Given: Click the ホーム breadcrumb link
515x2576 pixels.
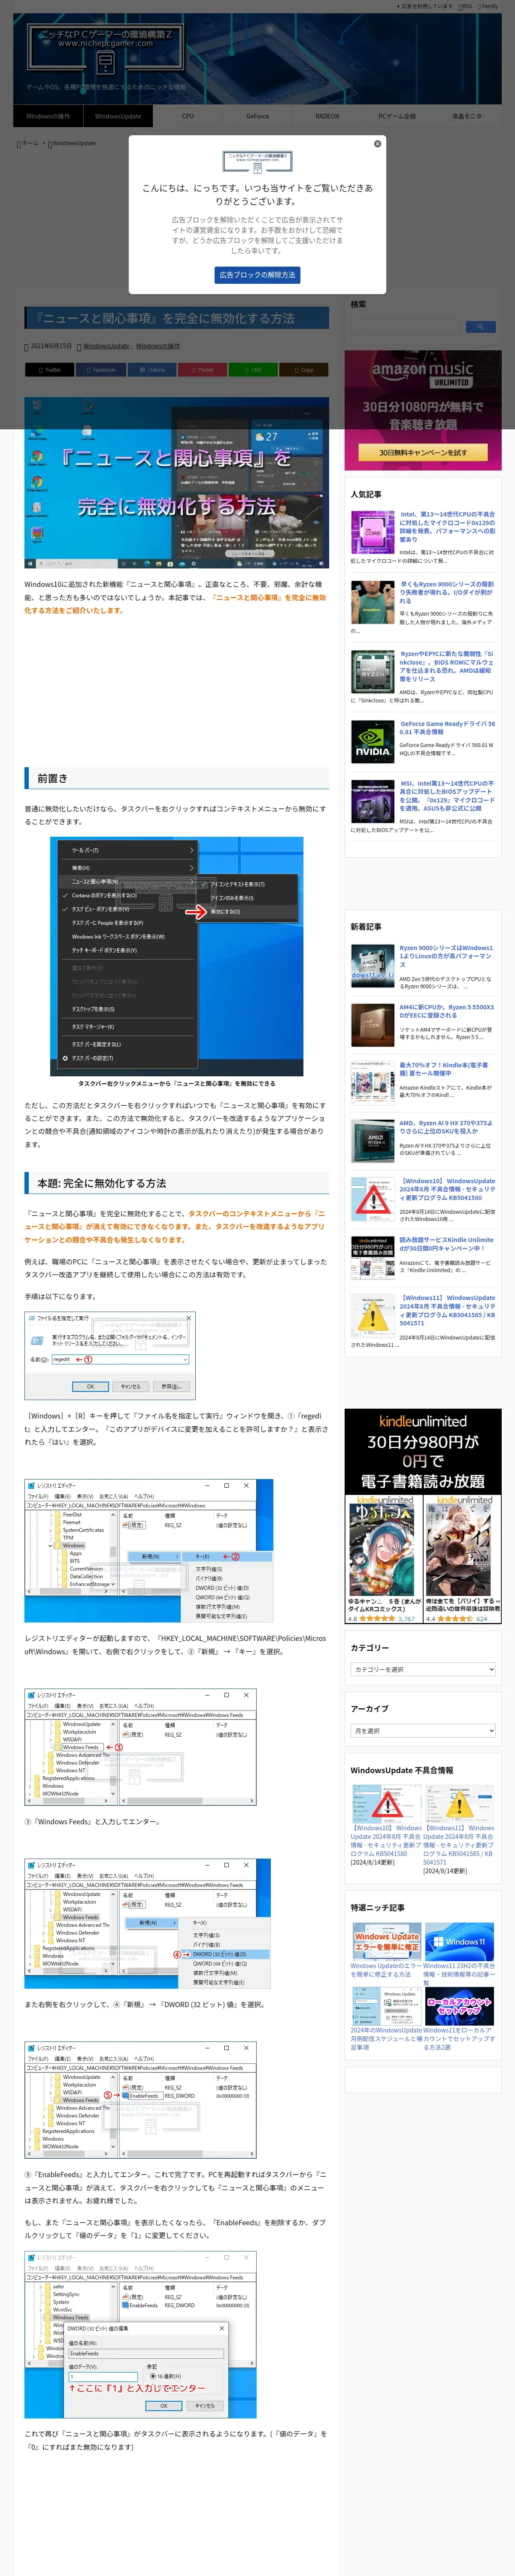Looking at the screenshot, I should coord(27,143).
